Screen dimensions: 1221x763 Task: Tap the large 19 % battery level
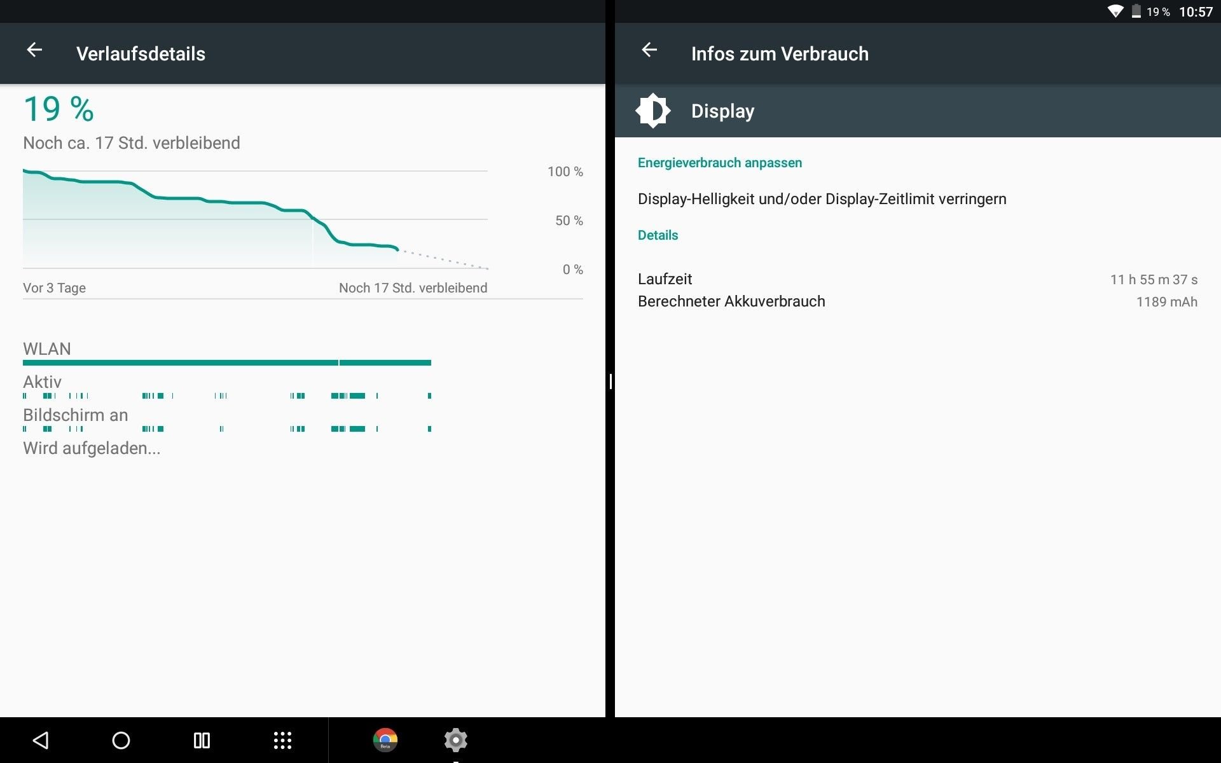[x=59, y=109]
